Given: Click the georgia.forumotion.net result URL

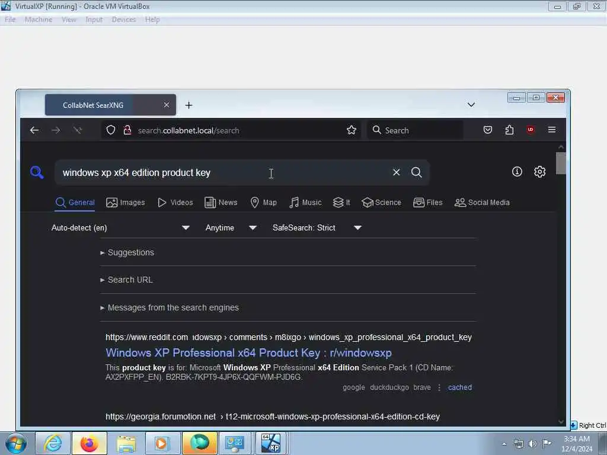Looking at the screenshot, I should [x=273, y=416].
